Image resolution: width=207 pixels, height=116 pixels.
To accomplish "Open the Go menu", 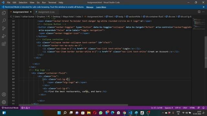I will 38,2.
